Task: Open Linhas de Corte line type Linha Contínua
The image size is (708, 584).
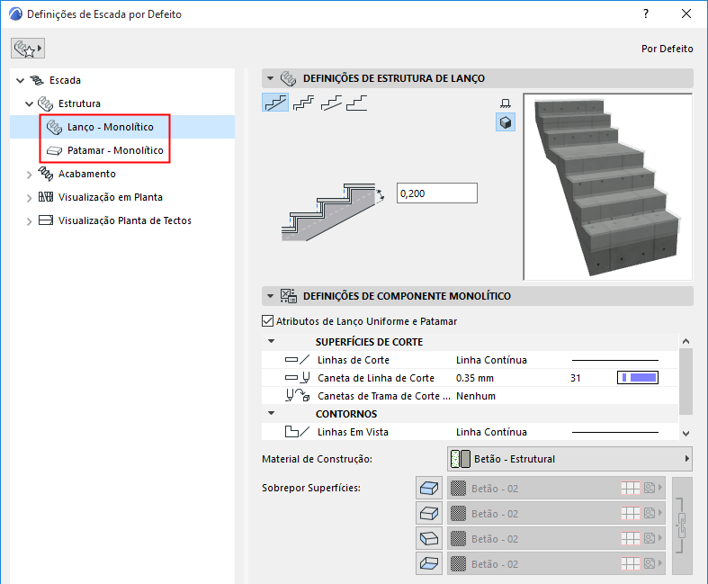Action: click(x=491, y=360)
